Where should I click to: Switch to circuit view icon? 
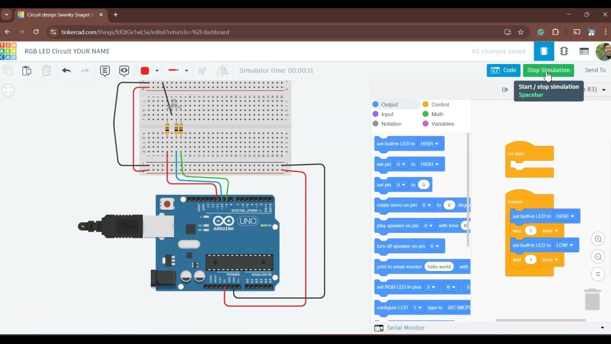[x=544, y=51]
